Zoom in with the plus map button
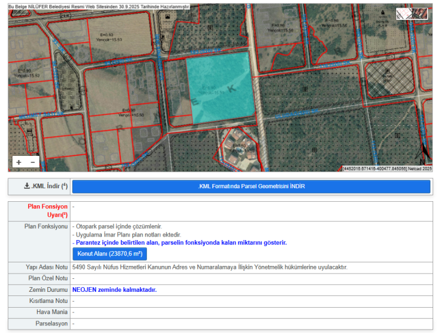 click(x=19, y=162)
